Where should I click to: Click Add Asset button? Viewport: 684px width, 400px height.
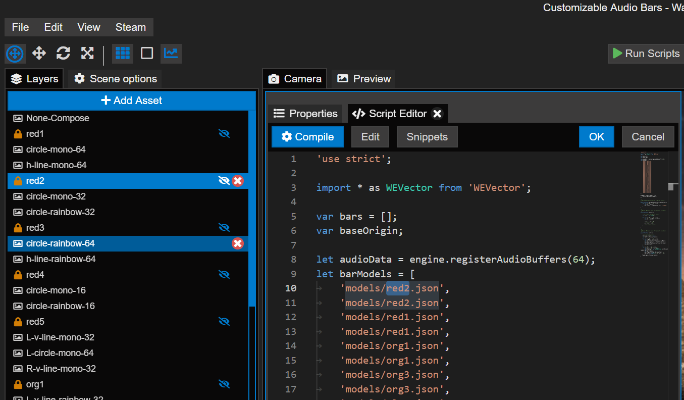(x=132, y=101)
